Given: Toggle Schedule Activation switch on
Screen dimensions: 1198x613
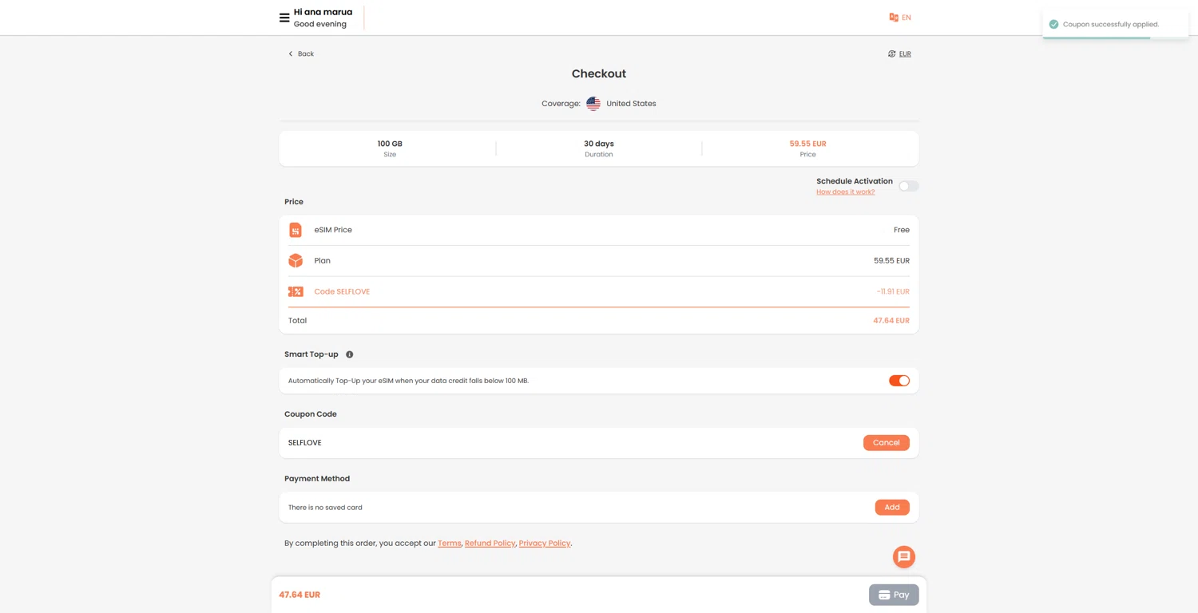Looking at the screenshot, I should (x=909, y=186).
